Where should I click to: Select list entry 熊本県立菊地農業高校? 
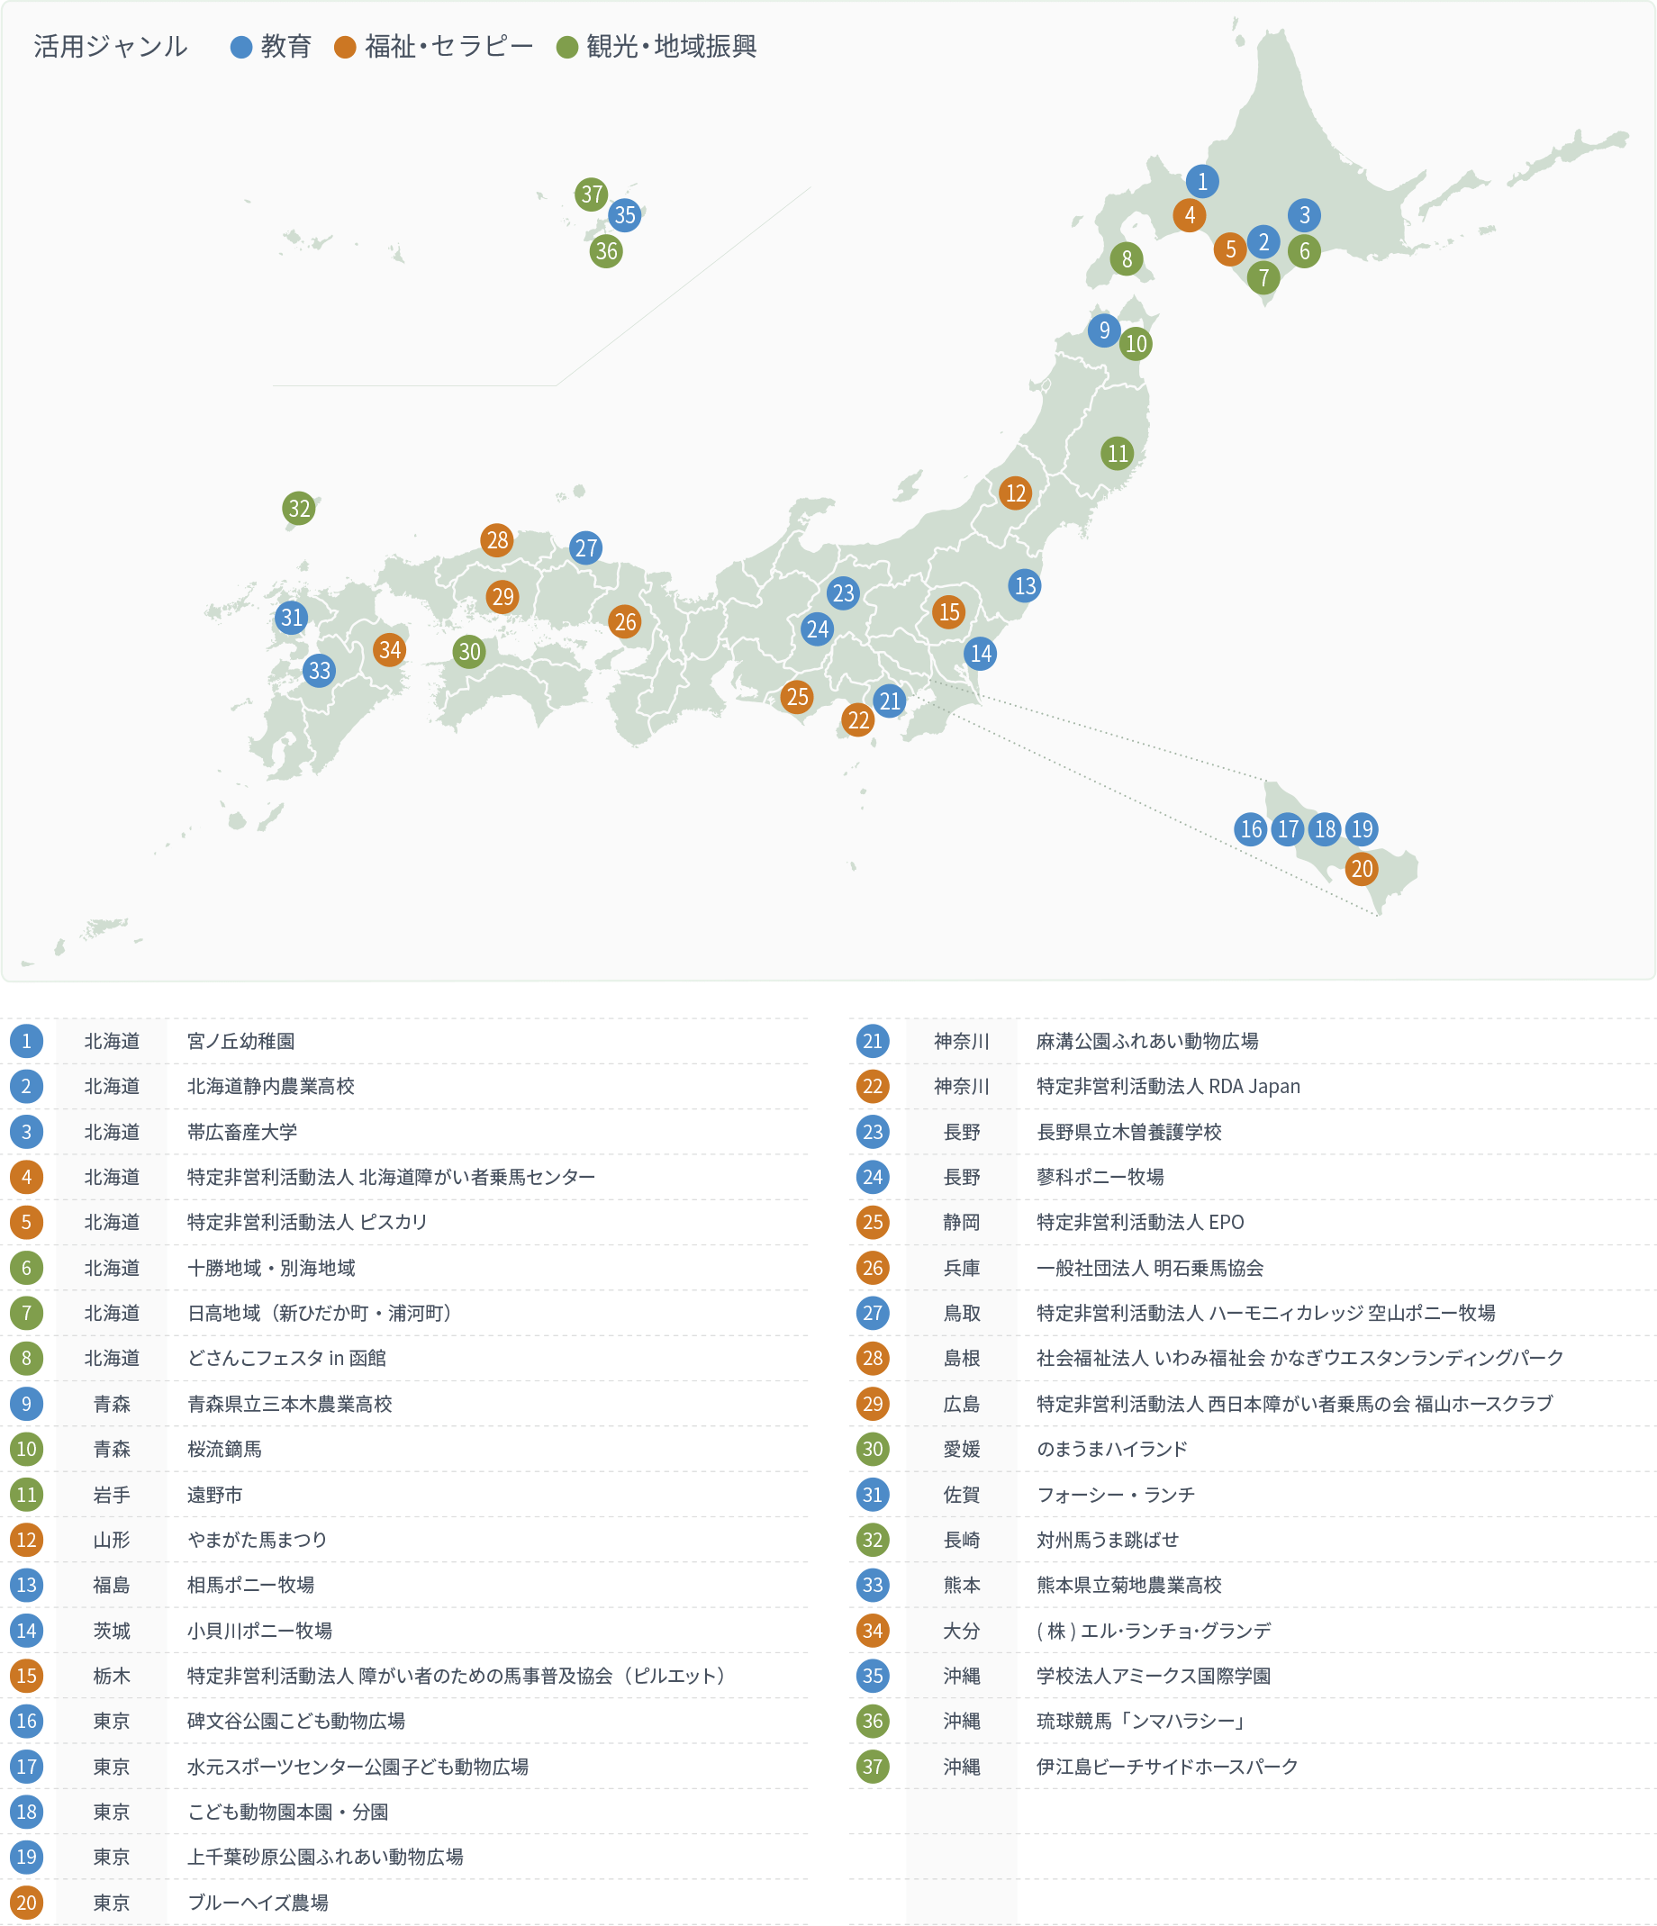pos(1129,1585)
